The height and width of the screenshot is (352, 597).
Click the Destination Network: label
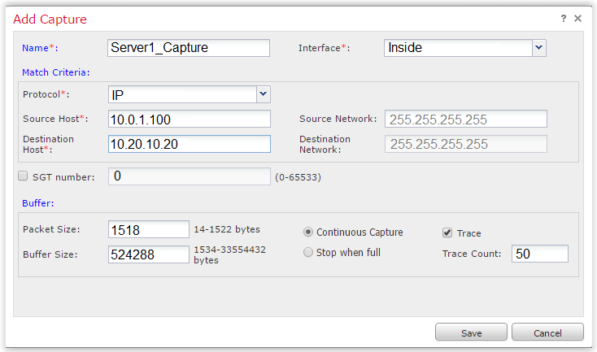point(325,144)
